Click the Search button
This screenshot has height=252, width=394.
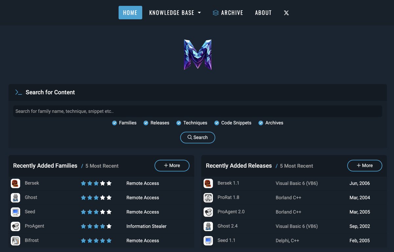pos(197,137)
